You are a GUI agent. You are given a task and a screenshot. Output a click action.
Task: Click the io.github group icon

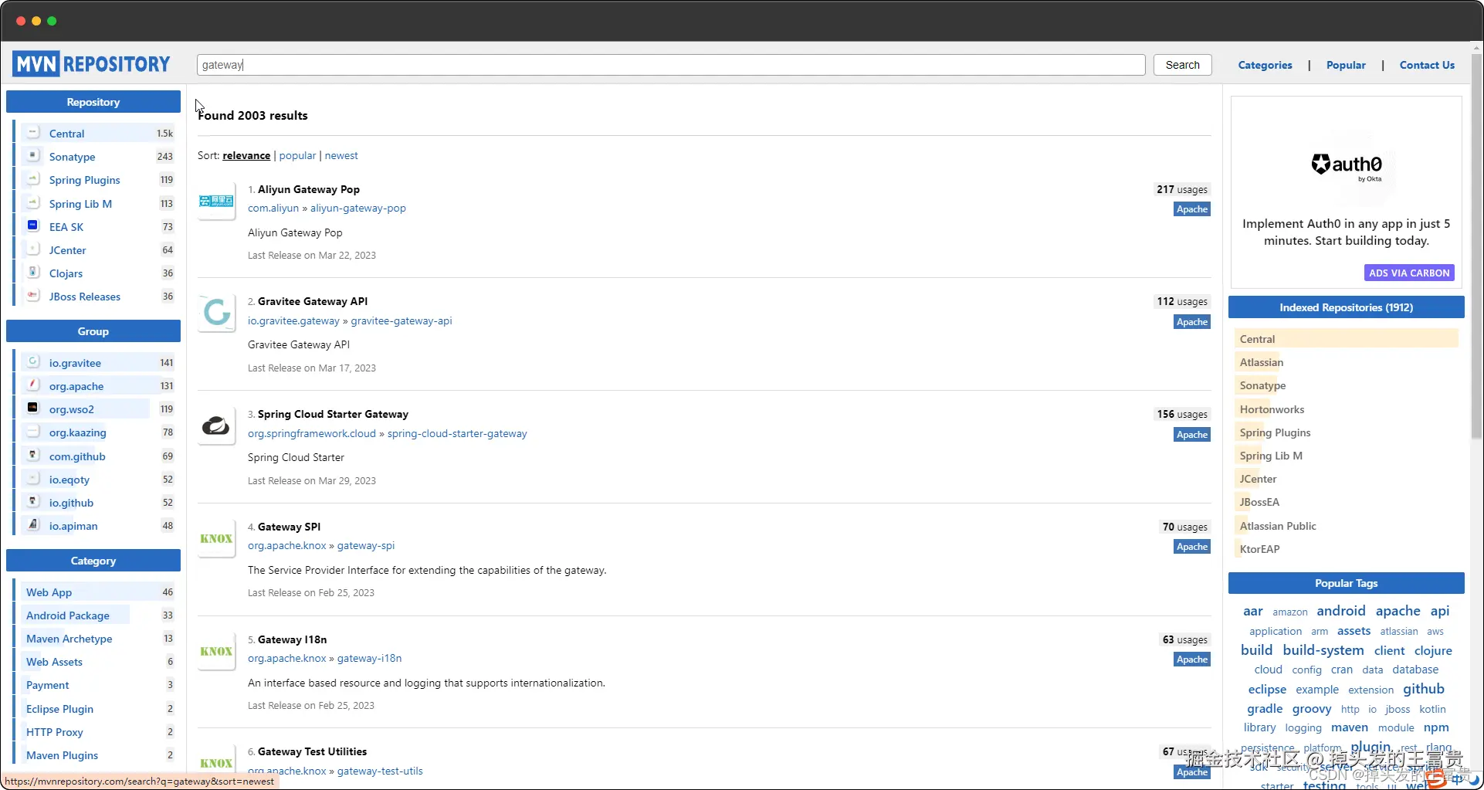tap(32, 502)
